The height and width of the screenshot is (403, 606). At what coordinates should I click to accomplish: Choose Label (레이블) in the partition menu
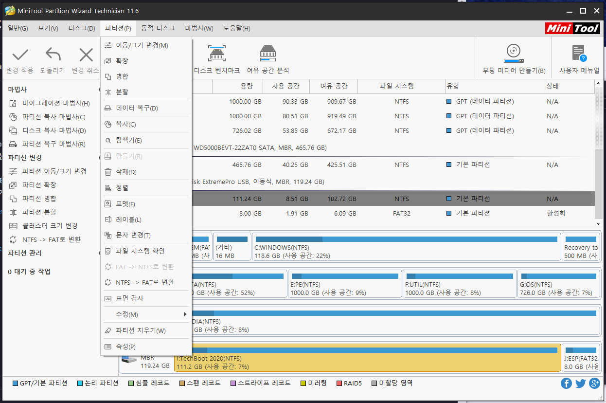click(146, 220)
